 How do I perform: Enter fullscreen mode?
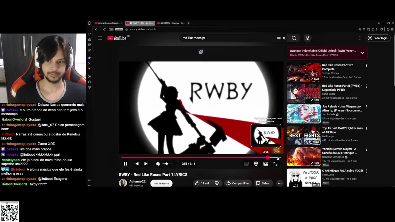[x=275, y=164]
